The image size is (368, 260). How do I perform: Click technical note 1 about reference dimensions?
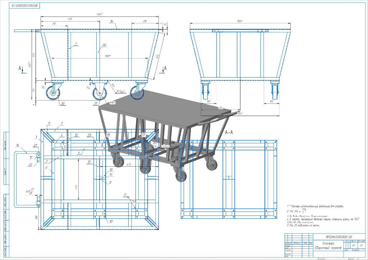(x=316, y=206)
